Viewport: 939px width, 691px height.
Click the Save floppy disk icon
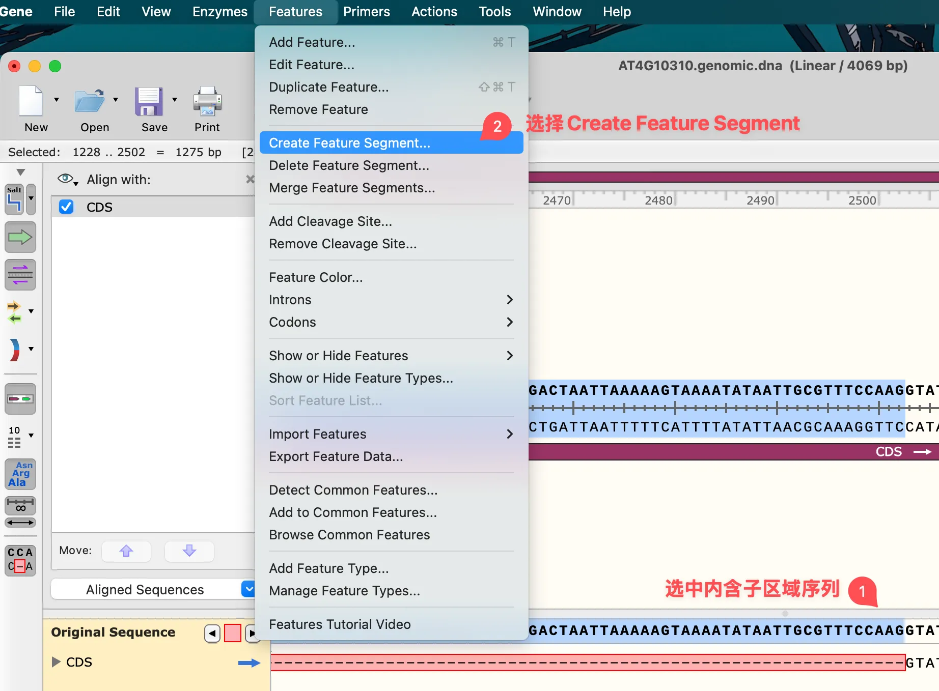click(x=149, y=101)
